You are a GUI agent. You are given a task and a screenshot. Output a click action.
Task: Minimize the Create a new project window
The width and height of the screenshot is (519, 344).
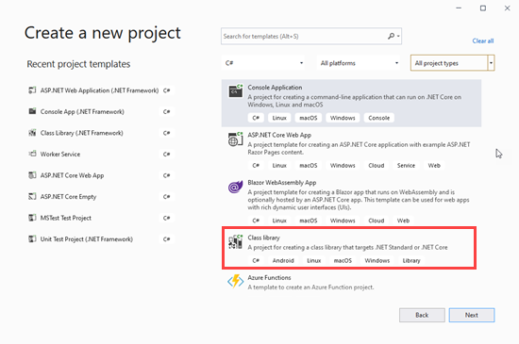pos(459,8)
